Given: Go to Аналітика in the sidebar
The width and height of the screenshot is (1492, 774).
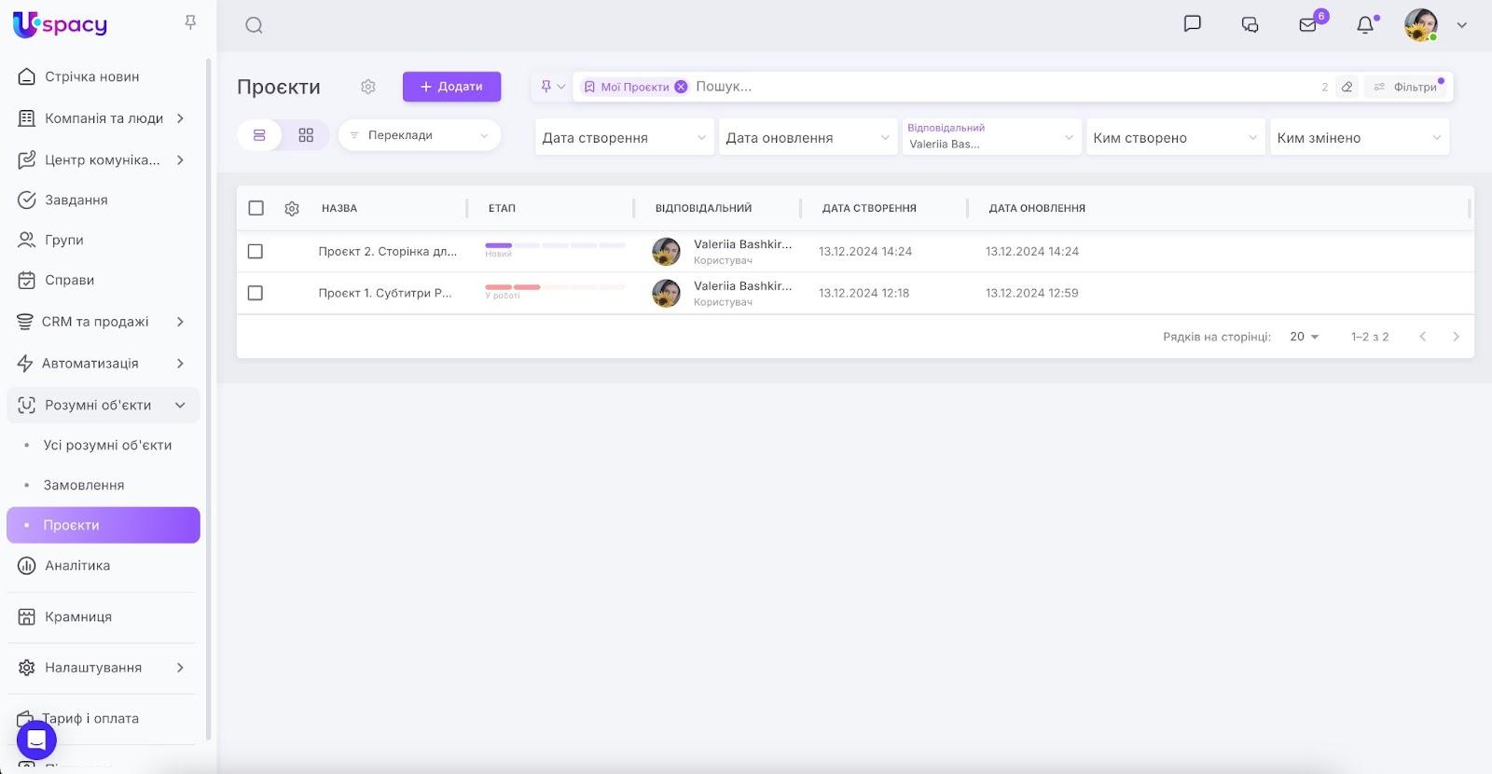Looking at the screenshot, I should click(77, 565).
